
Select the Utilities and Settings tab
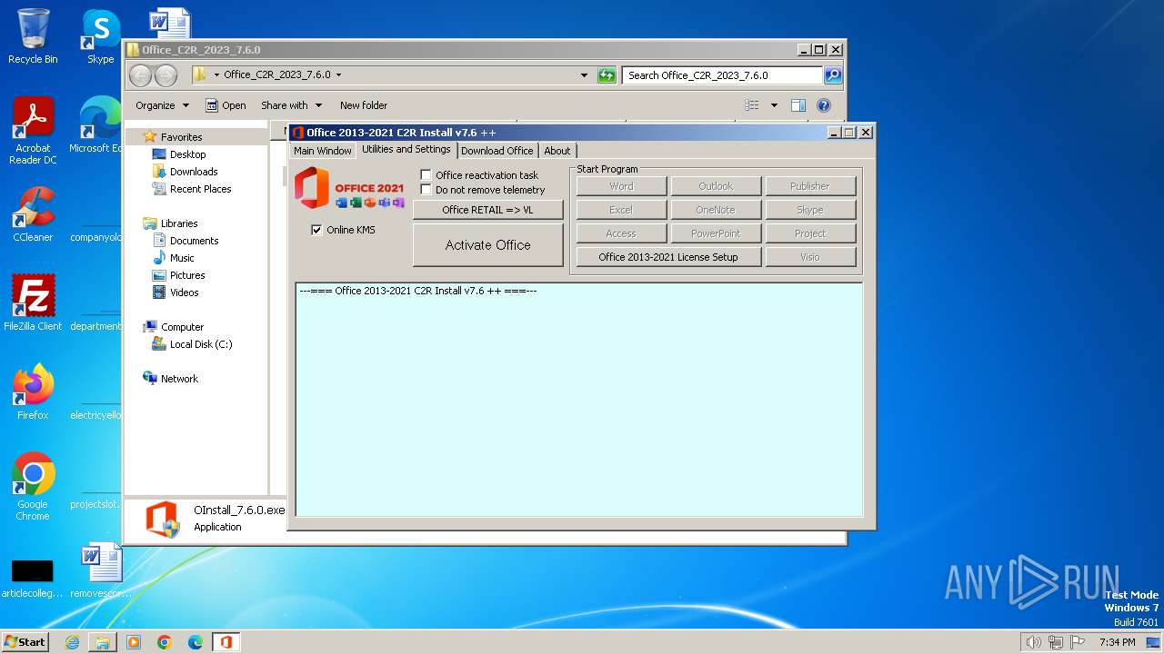pos(406,150)
